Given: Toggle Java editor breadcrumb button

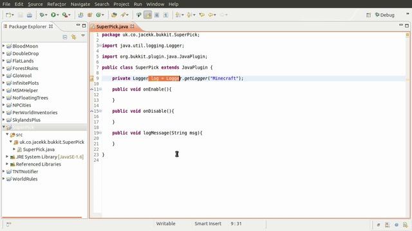Looking at the screenshot, I should 138,15.
